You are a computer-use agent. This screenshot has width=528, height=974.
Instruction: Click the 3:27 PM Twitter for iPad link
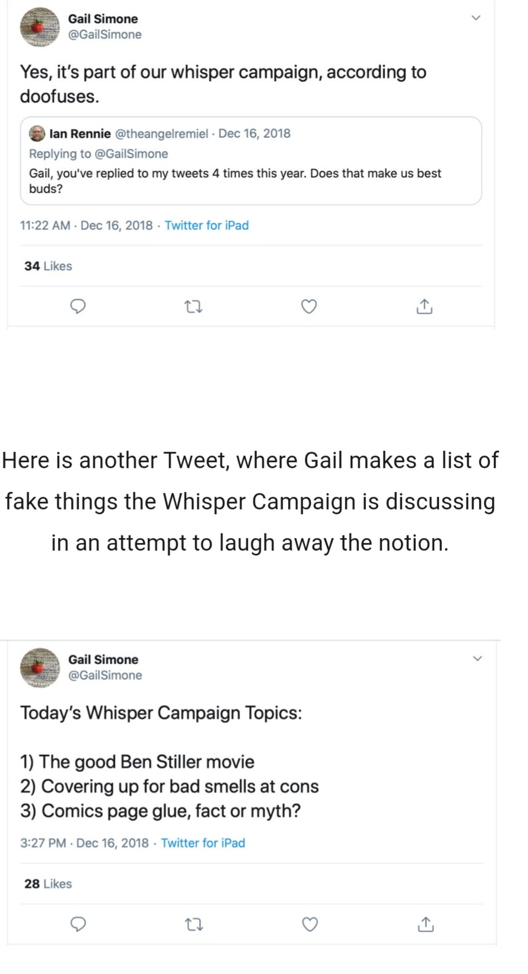(203, 843)
